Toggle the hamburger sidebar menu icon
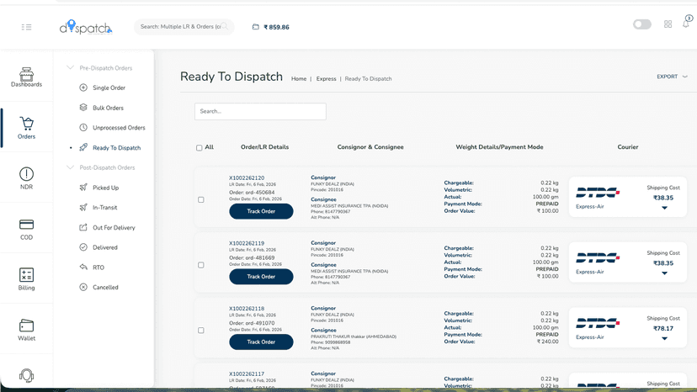Viewport: 697px width, 392px height. [26, 27]
